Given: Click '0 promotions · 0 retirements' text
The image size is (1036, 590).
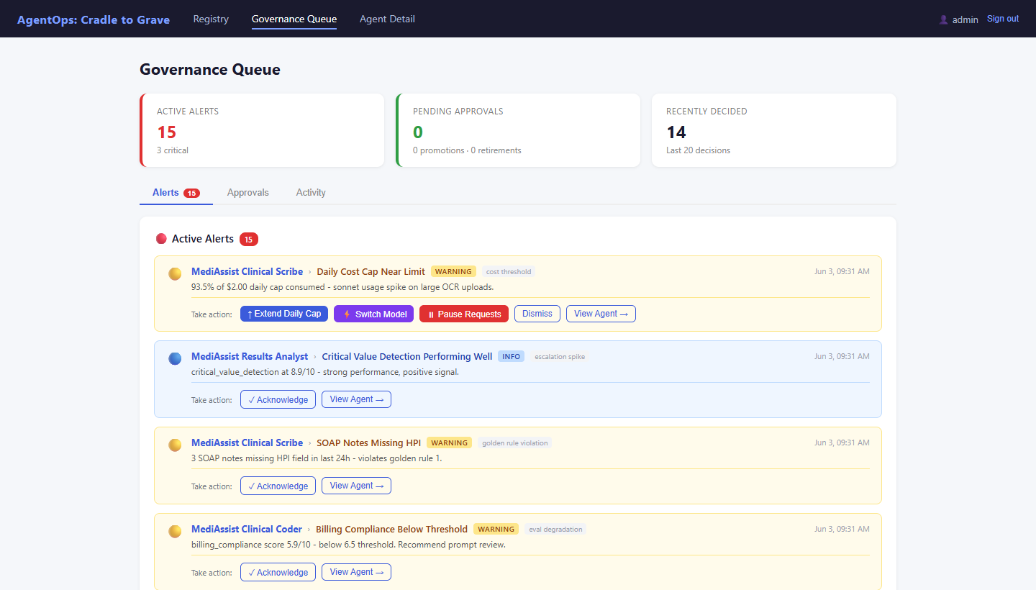Looking at the screenshot, I should pos(467,150).
